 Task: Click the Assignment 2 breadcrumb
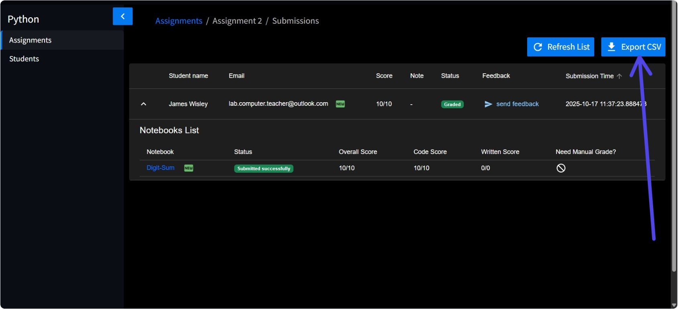[237, 21]
